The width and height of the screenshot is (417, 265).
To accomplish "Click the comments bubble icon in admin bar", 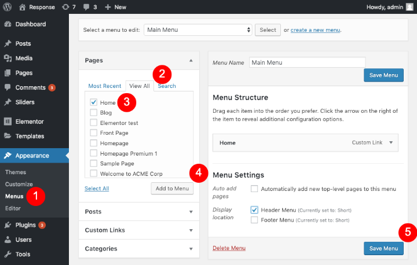I will [87, 7].
